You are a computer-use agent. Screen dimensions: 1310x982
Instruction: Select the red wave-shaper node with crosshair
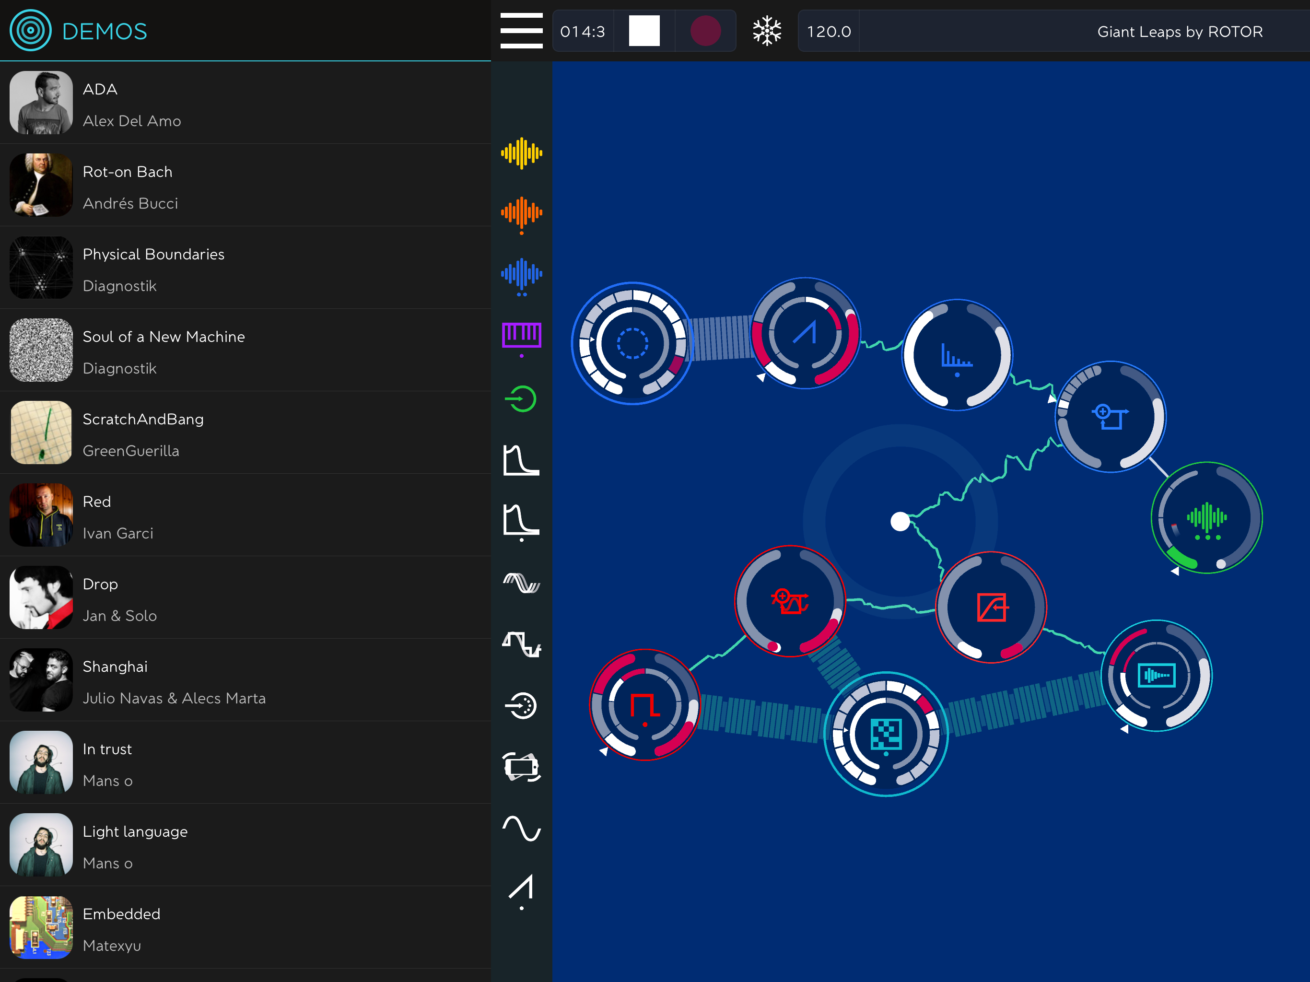pyautogui.click(x=790, y=601)
